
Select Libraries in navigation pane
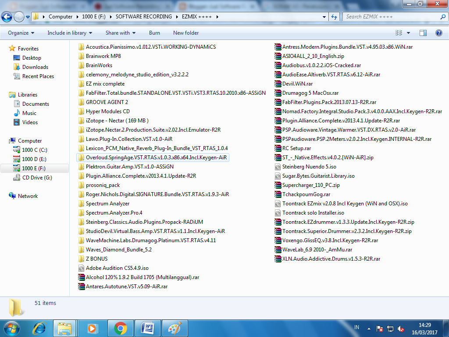point(28,95)
